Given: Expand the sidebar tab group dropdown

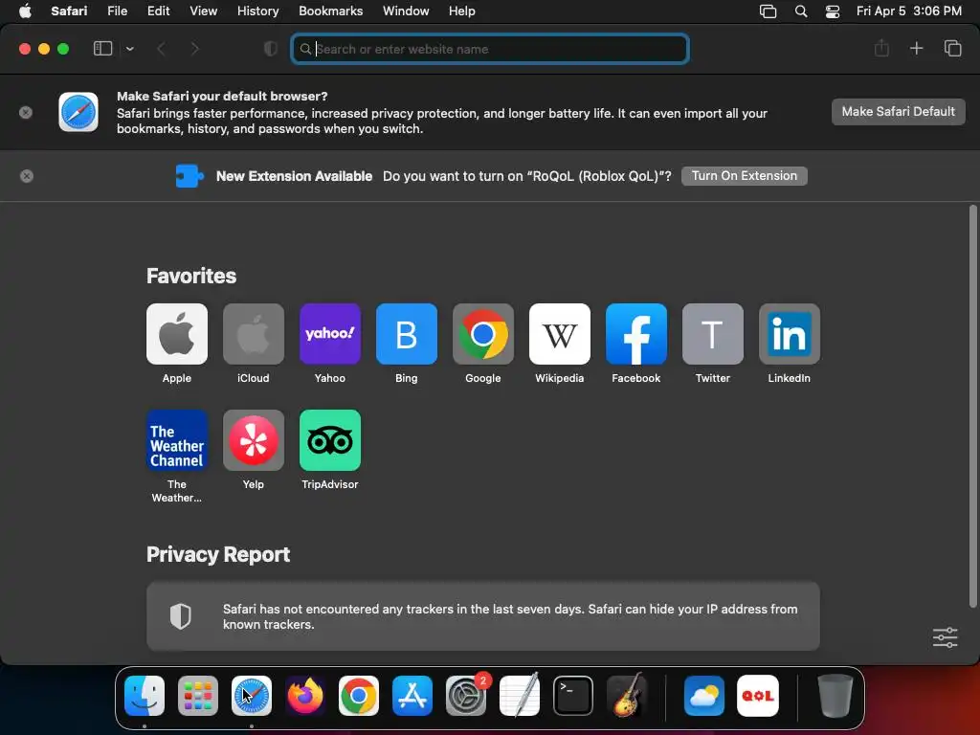Looking at the screenshot, I should [129, 49].
